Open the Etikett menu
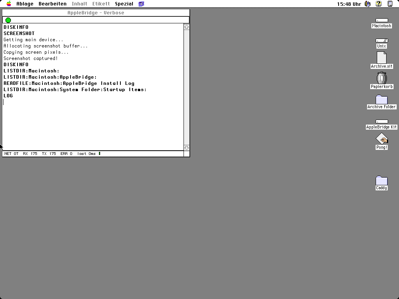Screen dimensions: 399x299 pyautogui.click(x=101, y=4)
